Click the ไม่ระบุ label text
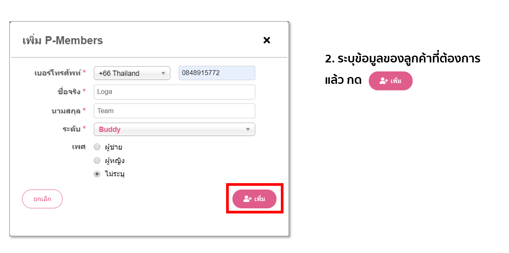The height and width of the screenshot is (253, 509). pyautogui.click(x=115, y=174)
